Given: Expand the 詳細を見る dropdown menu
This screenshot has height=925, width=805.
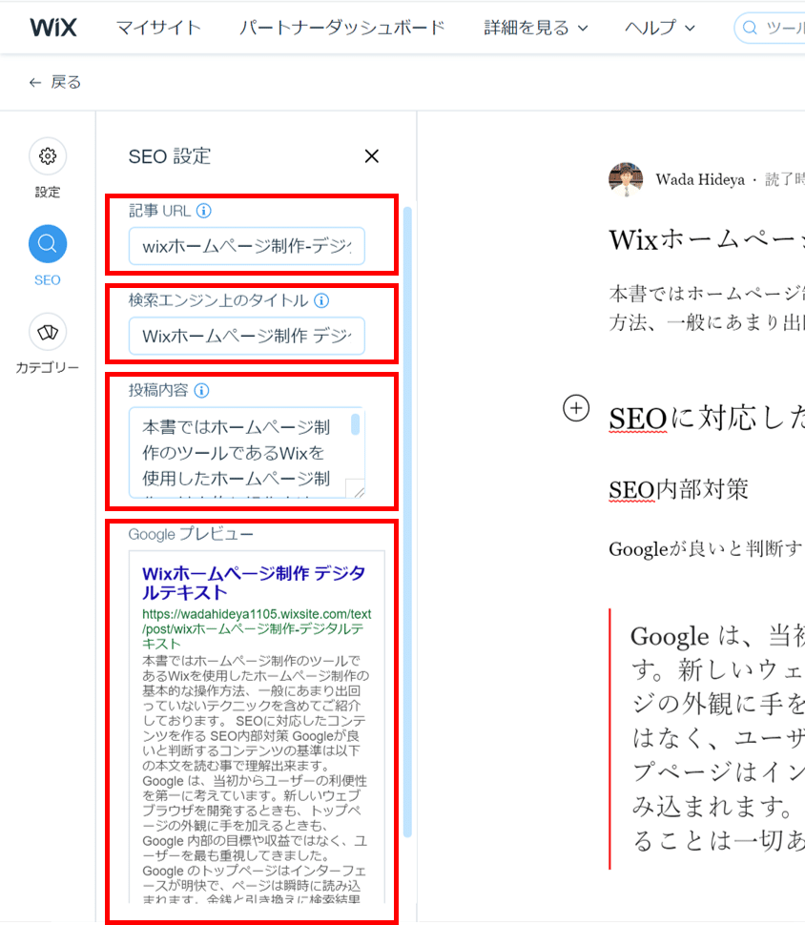Looking at the screenshot, I should tap(527, 28).
